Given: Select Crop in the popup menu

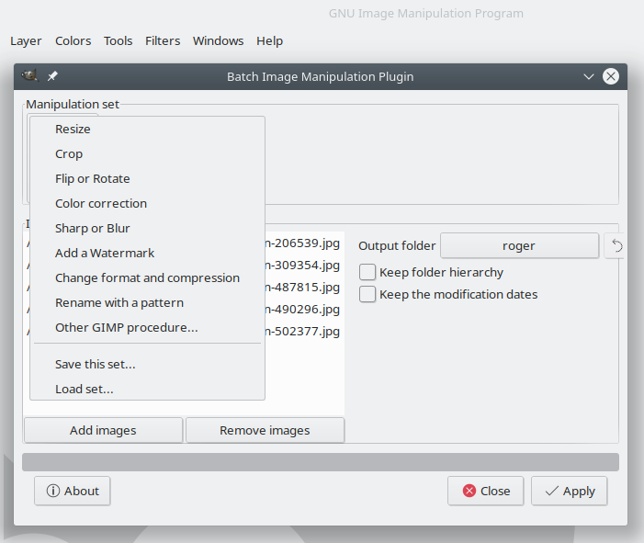Looking at the screenshot, I should [x=69, y=154].
